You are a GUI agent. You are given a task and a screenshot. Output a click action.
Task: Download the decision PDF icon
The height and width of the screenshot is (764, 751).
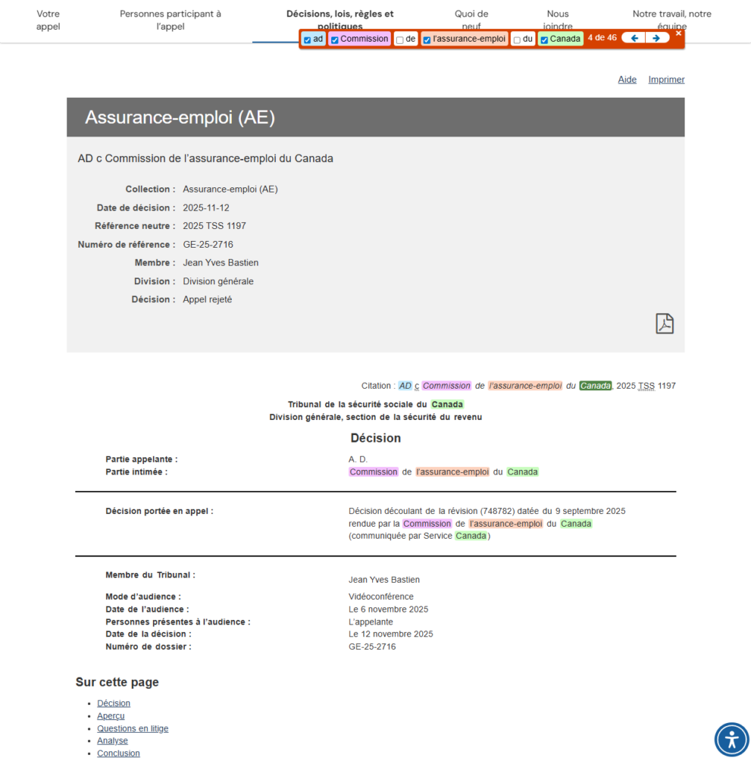coord(664,324)
